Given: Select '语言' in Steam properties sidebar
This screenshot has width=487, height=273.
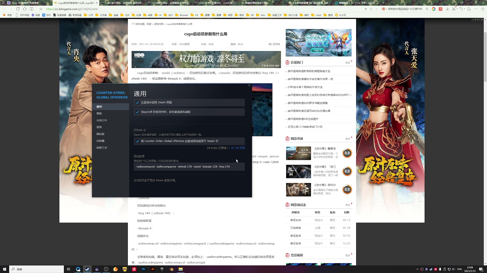Looking at the screenshot, I should point(110,127).
